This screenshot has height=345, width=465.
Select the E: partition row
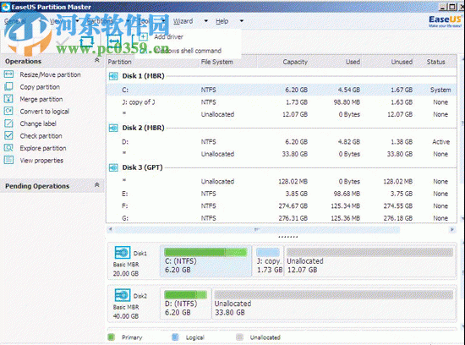point(282,194)
